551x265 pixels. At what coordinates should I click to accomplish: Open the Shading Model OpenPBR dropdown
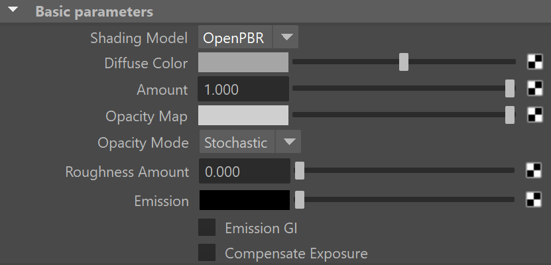tap(286, 38)
